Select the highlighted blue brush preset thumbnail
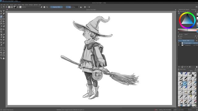Viewport: 198px width, 111px height. (185, 84)
